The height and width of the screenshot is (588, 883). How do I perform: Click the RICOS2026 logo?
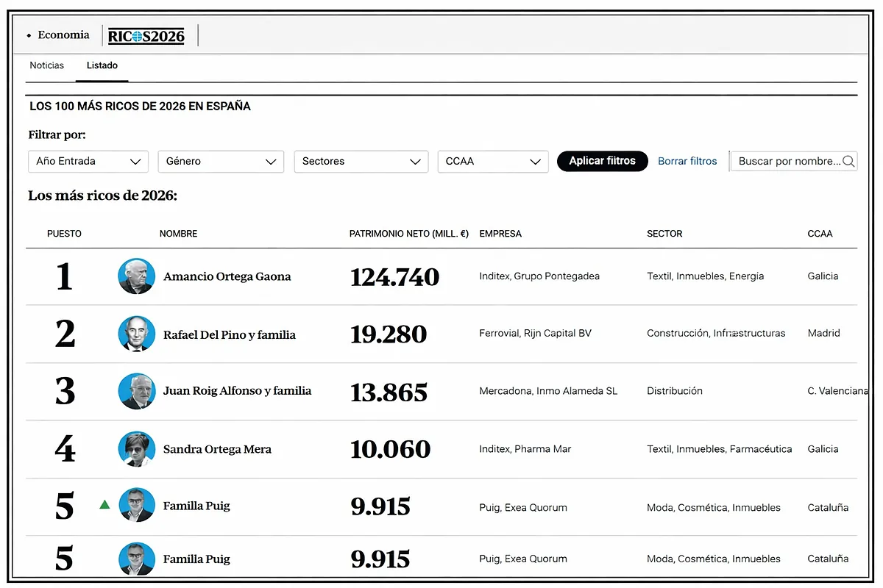[146, 35]
